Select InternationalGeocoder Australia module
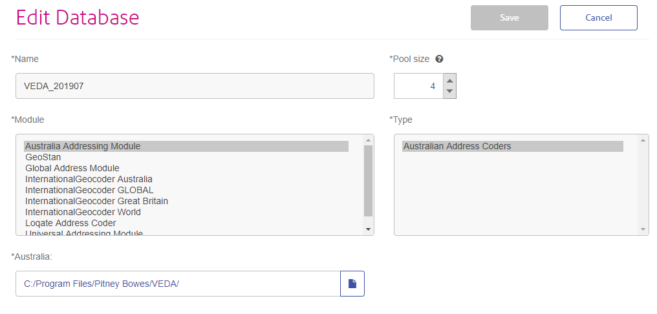This screenshot has height=314, width=657. (x=186, y=179)
